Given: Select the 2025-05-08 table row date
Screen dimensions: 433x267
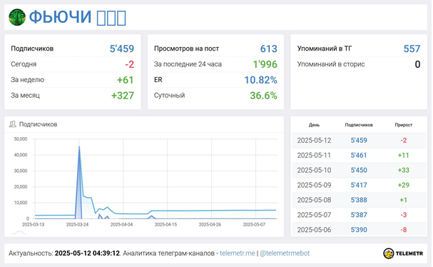Looking at the screenshot, I should 314,200.
